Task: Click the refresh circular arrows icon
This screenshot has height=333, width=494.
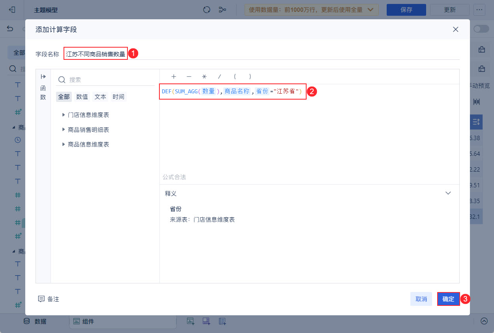Action: pos(207,10)
